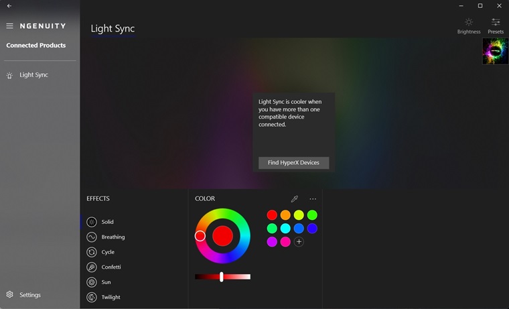Open the Brightness control

469,26
